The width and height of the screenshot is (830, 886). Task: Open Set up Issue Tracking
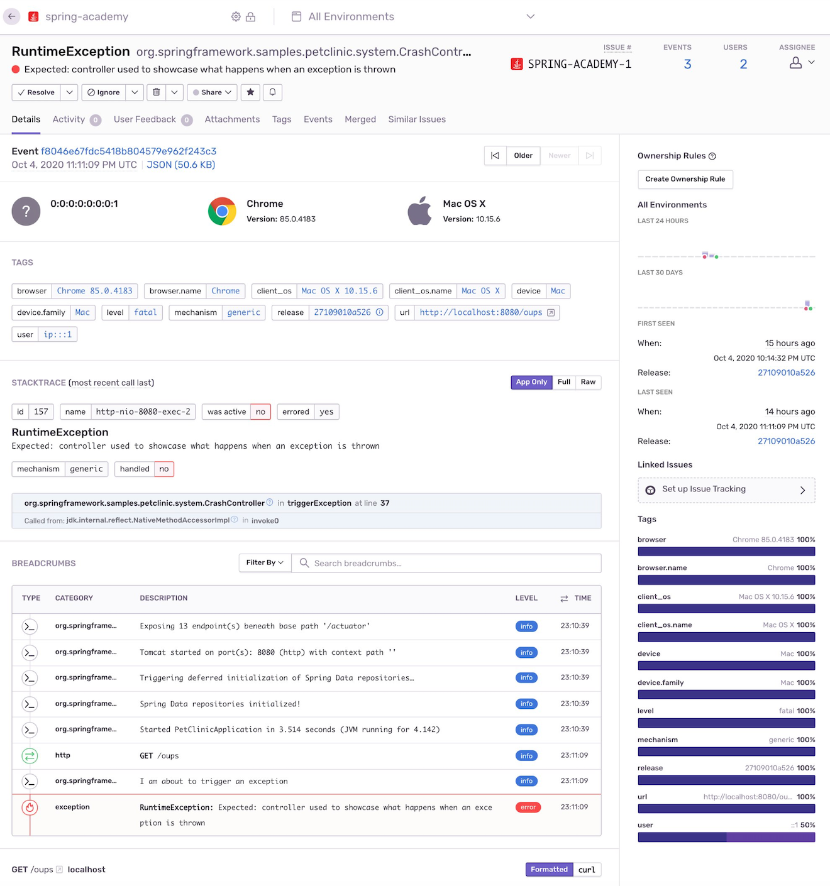(726, 489)
